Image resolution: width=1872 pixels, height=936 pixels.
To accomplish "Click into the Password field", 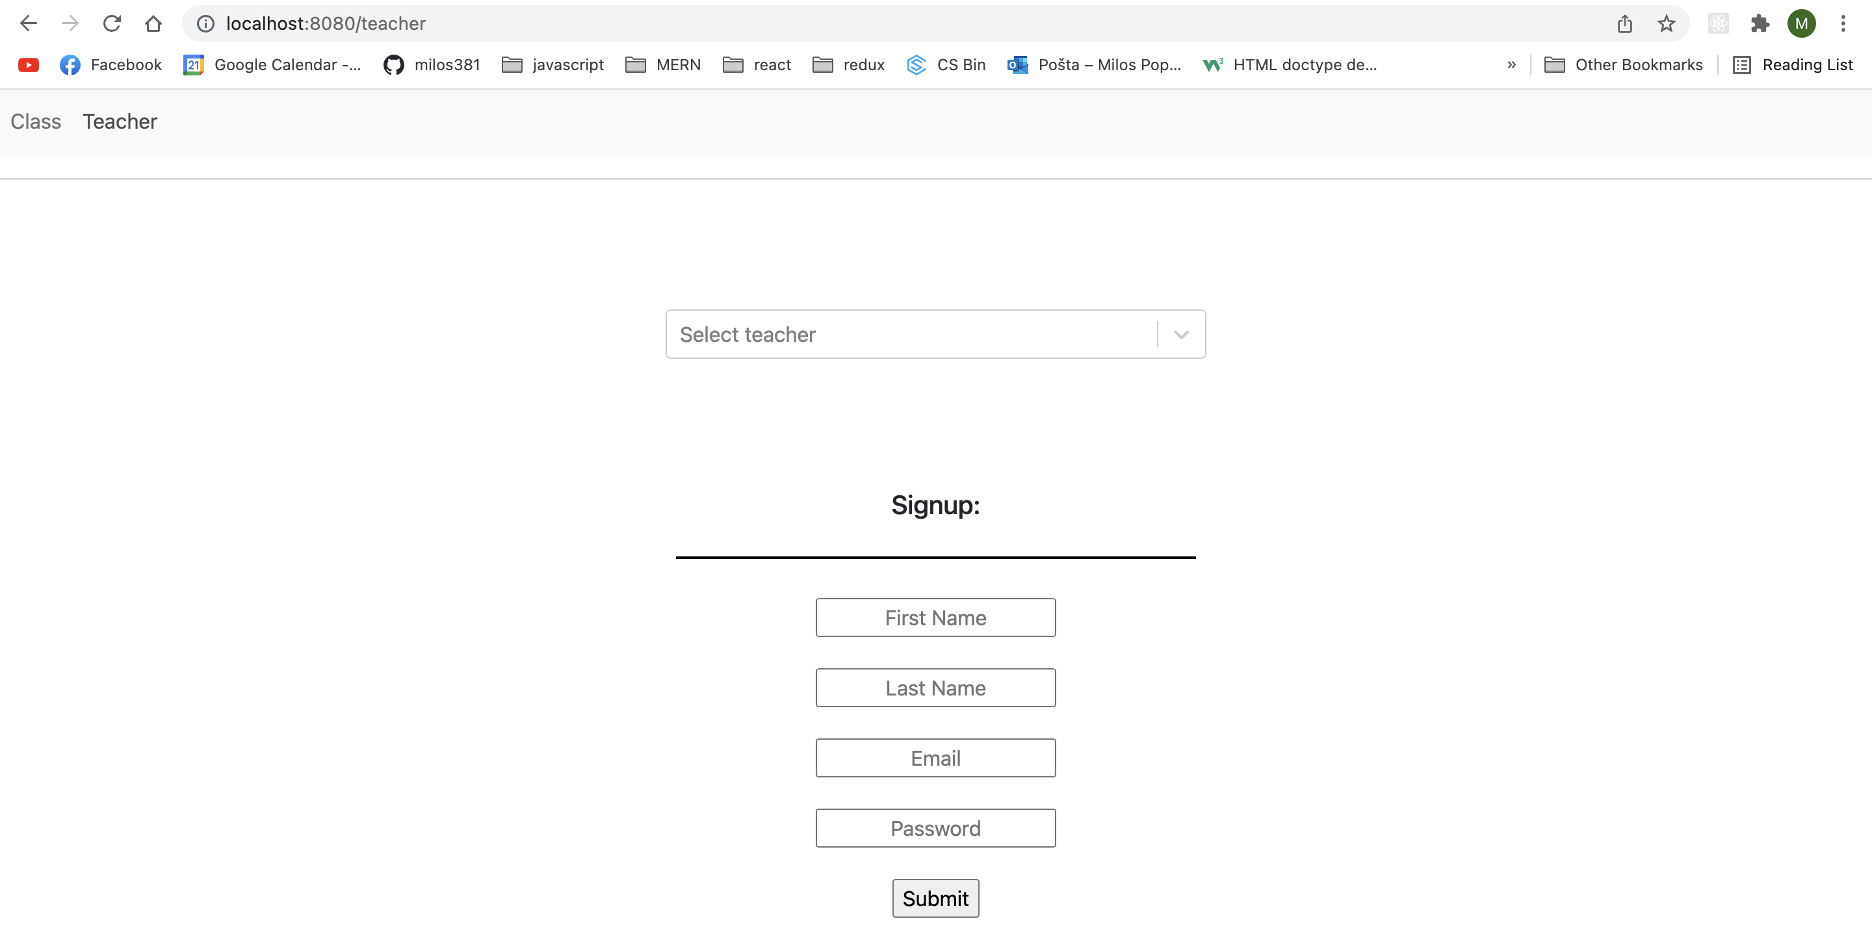I will tap(936, 829).
